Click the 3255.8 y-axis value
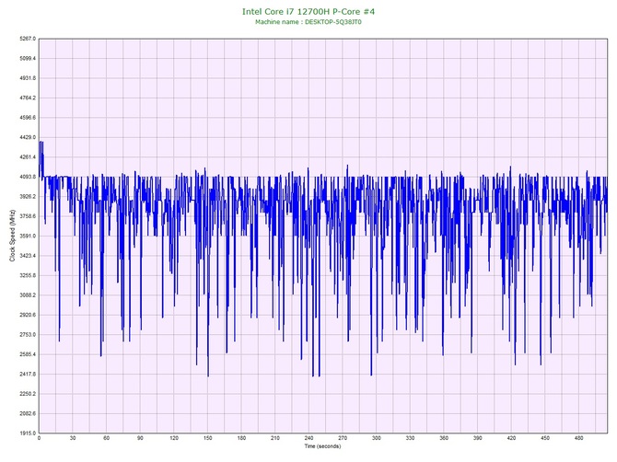 pos(28,275)
